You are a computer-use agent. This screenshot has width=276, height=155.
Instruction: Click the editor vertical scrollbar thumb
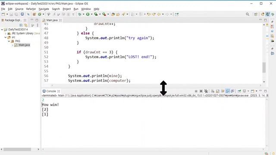pos(264,68)
